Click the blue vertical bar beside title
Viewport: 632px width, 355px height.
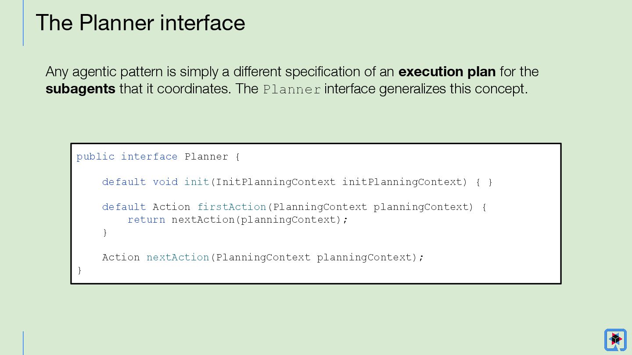23,23
